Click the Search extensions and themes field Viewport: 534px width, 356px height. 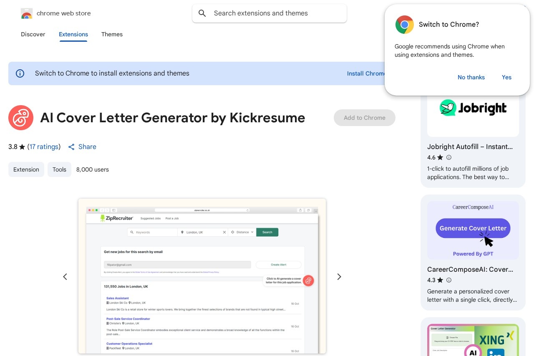point(275,13)
